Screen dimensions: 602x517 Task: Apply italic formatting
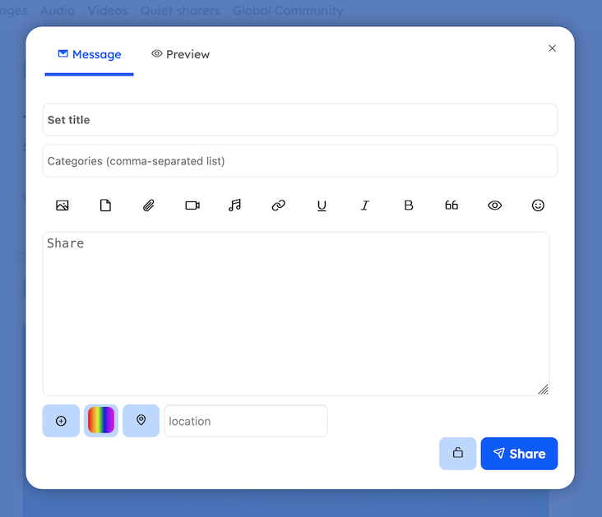[365, 205]
